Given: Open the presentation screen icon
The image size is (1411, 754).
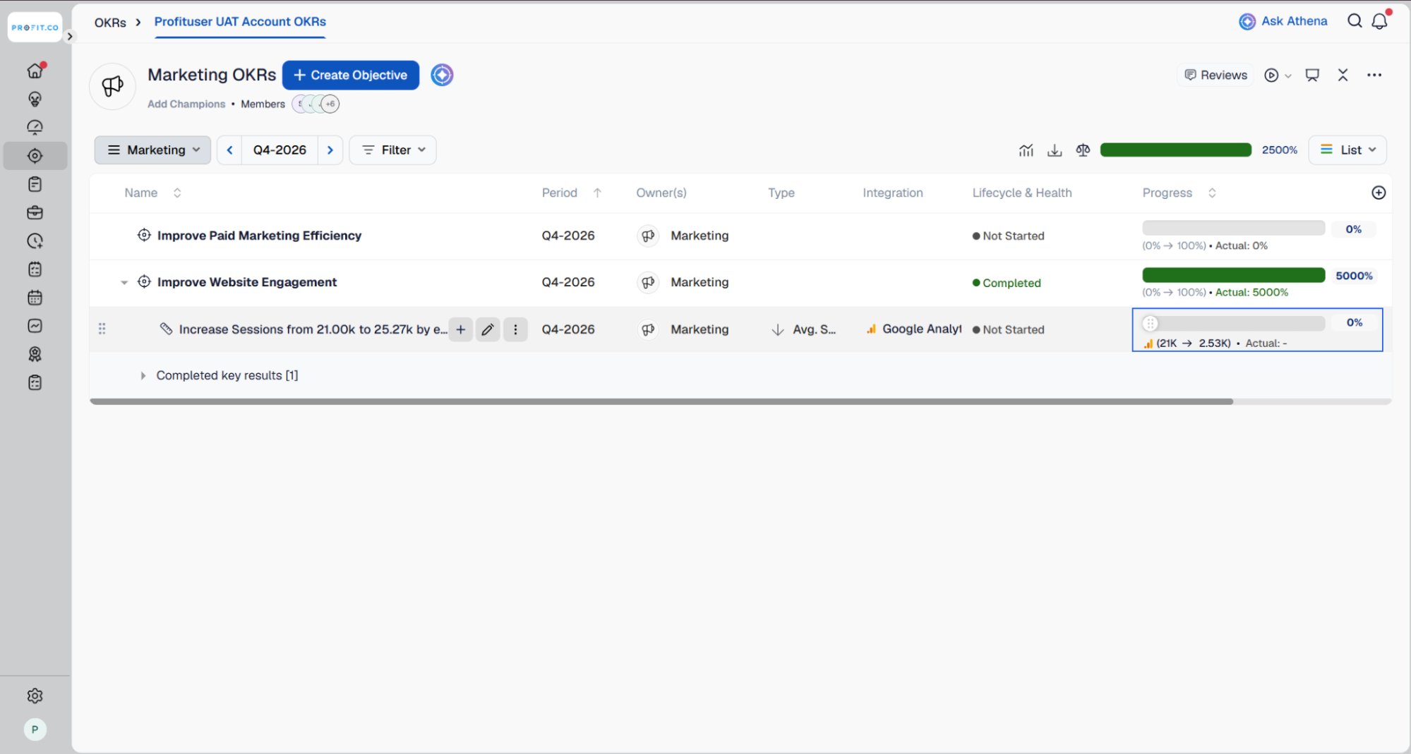Looking at the screenshot, I should point(1312,75).
